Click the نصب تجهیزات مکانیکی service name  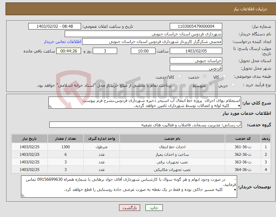click(172, 170)
